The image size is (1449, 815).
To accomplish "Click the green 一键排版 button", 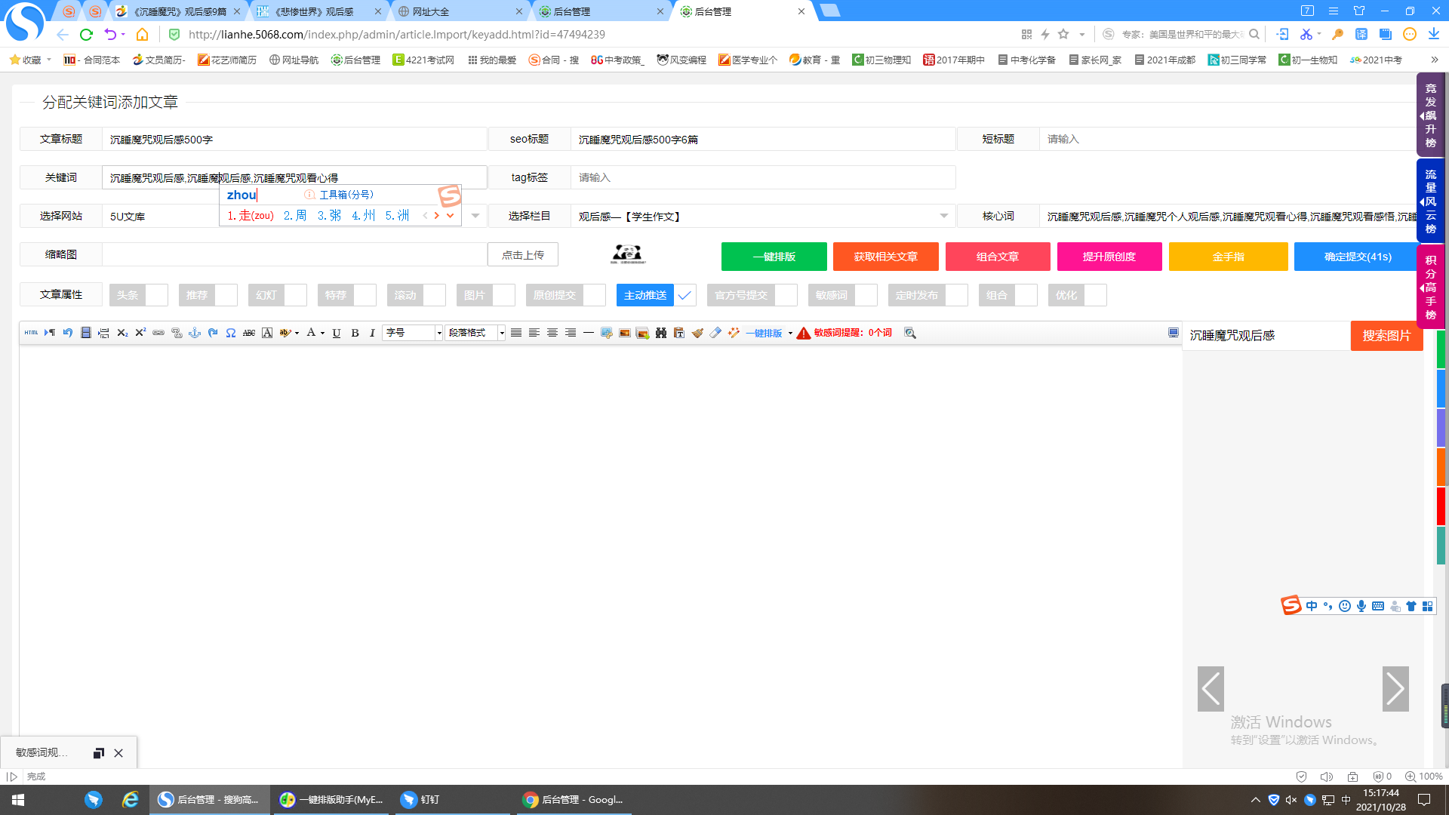I will 774,257.
